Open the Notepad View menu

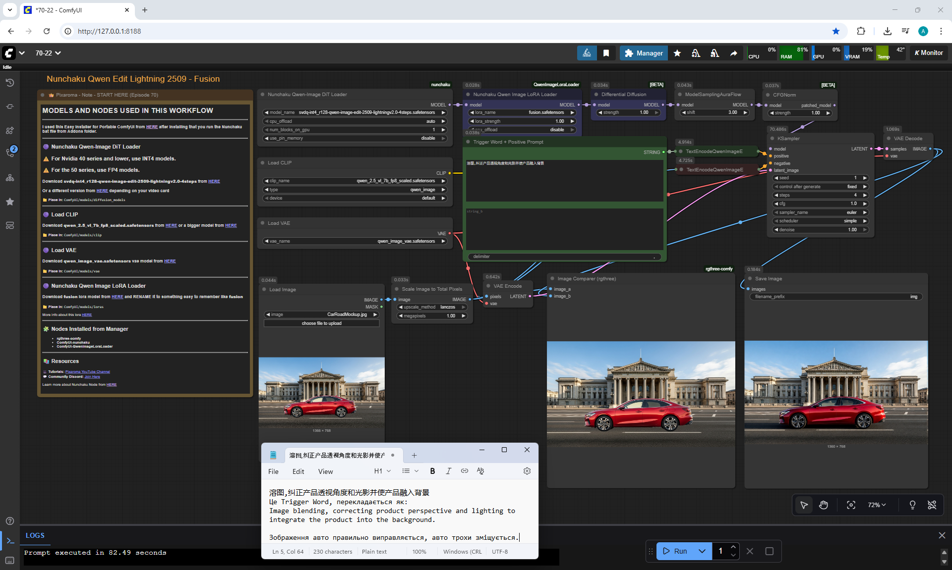325,471
